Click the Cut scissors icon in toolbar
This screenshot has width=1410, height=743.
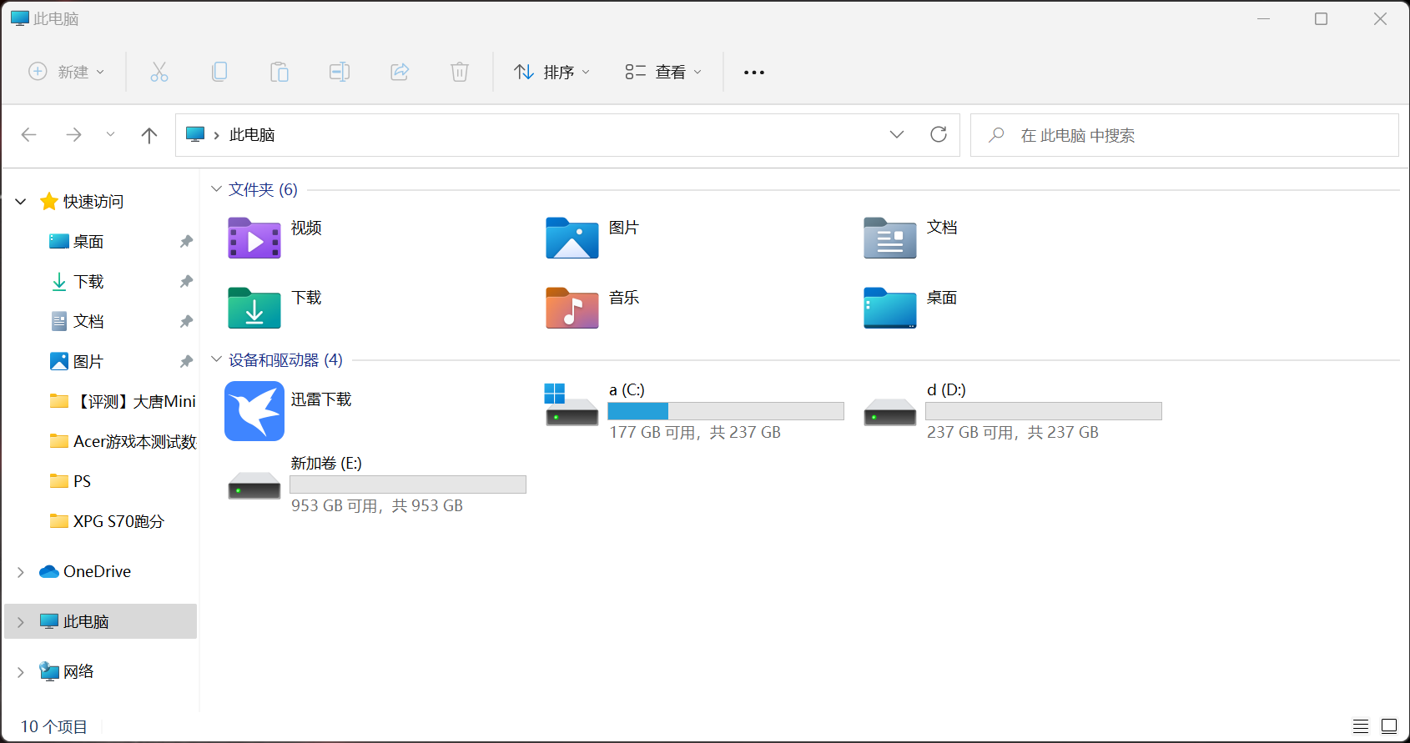coord(159,72)
